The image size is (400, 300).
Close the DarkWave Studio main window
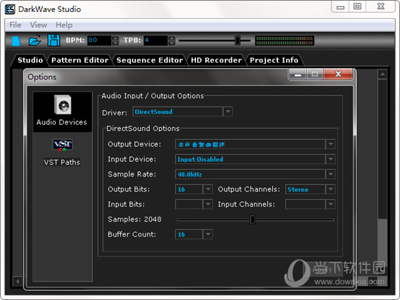click(381, 7)
